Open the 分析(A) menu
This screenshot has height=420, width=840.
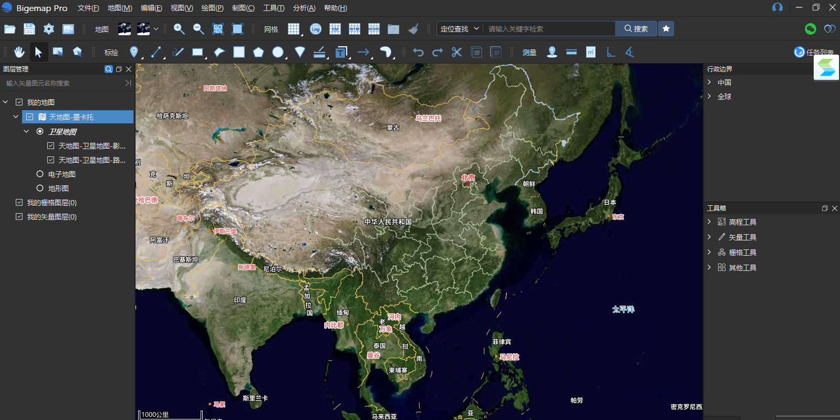[x=304, y=8]
